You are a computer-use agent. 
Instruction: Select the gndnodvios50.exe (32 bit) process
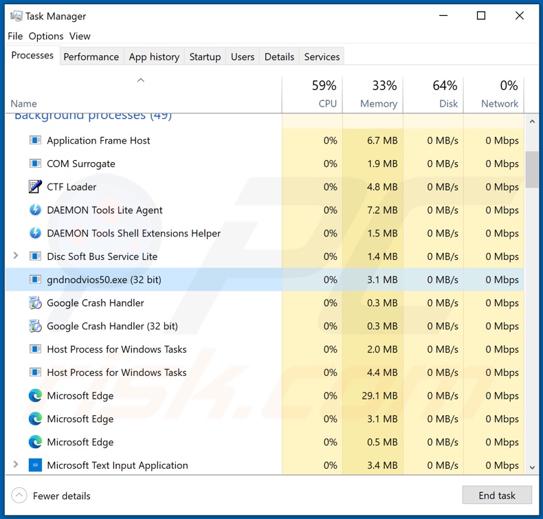click(x=265, y=280)
